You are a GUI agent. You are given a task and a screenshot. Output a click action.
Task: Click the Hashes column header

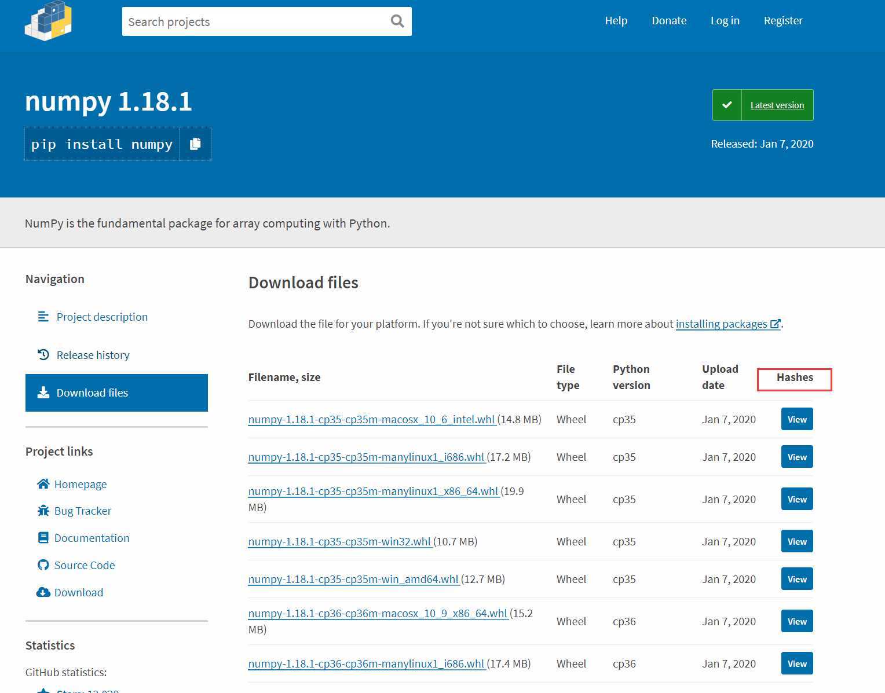795,377
